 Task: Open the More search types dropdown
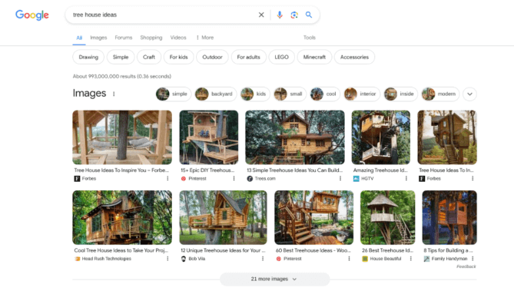pos(205,38)
